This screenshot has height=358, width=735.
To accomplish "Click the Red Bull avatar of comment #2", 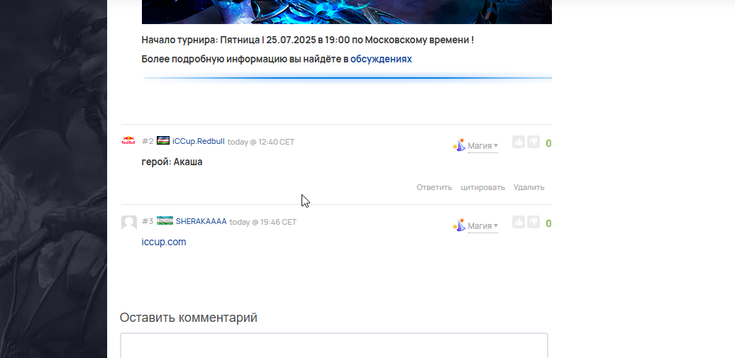I will pos(128,140).
